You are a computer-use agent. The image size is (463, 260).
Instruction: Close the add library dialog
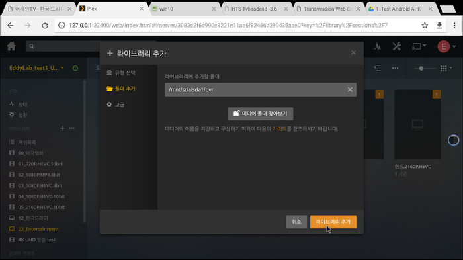[x=353, y=52]
